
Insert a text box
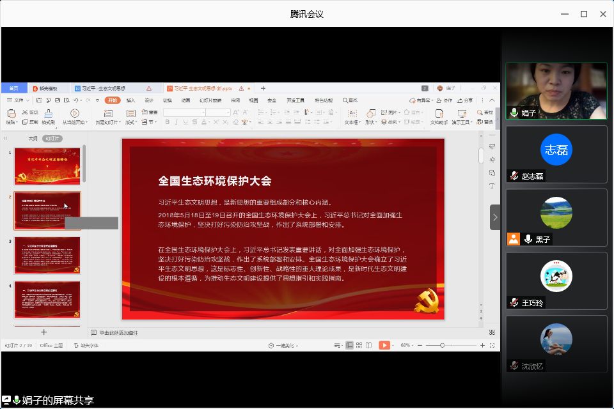[x=351, y=116]
